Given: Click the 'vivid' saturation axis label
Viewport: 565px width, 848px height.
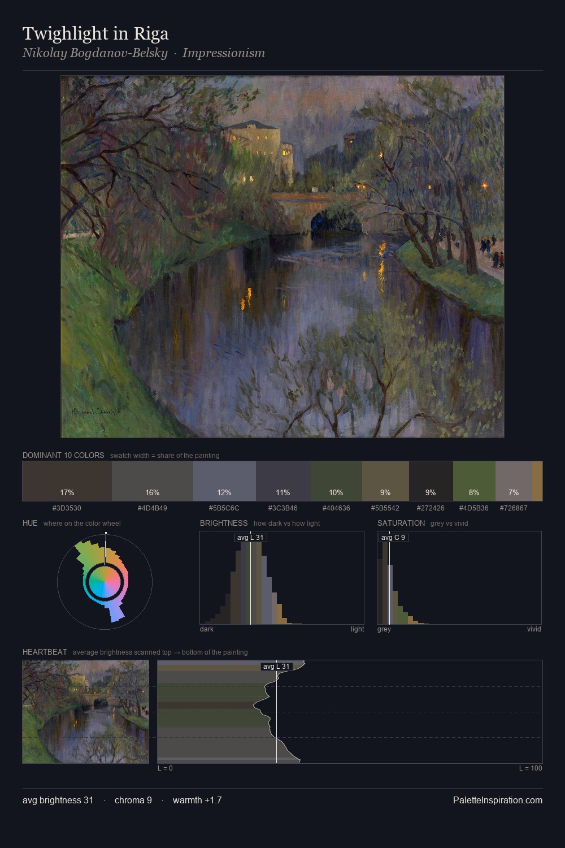Looking at the screenshot, I should (534, 629).
